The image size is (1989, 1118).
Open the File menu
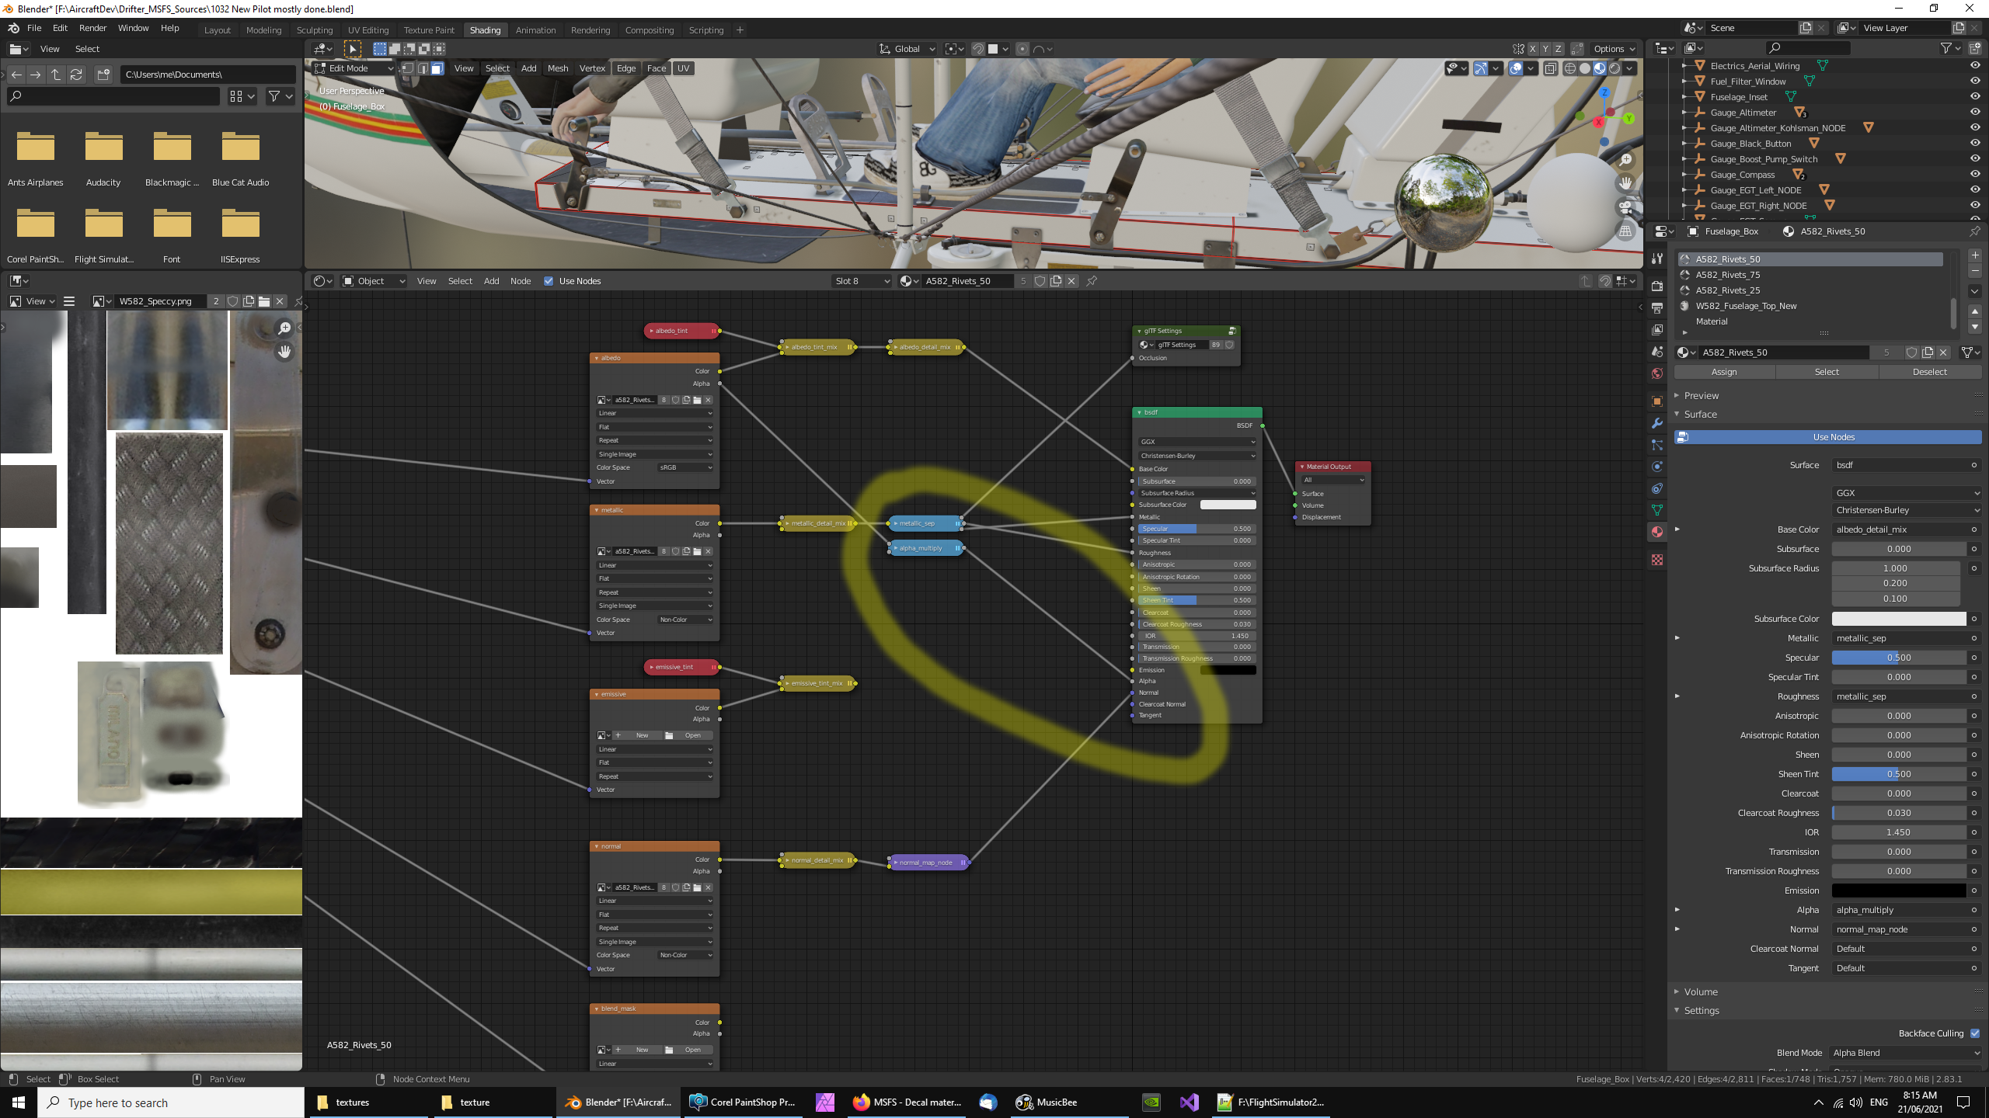pyautogui.click(x=34, y=28)
